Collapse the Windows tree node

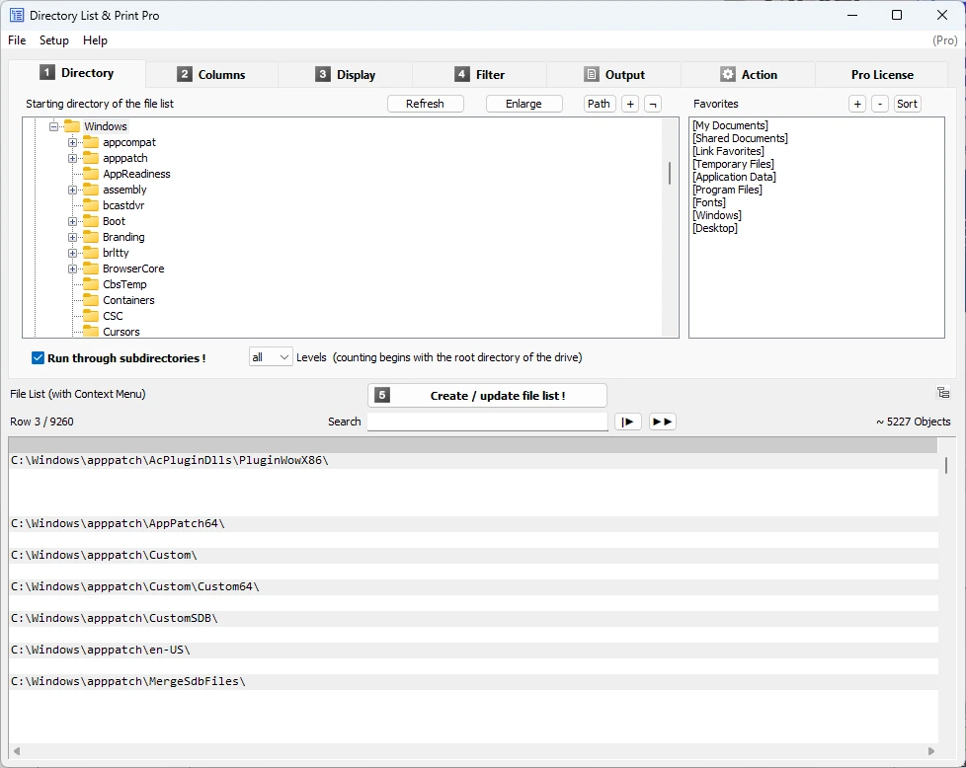pos(53,126)
